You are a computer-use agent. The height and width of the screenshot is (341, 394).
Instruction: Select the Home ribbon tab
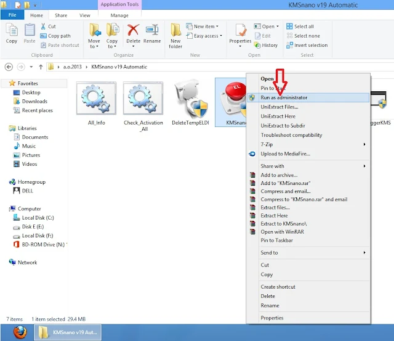pos(36,15)
